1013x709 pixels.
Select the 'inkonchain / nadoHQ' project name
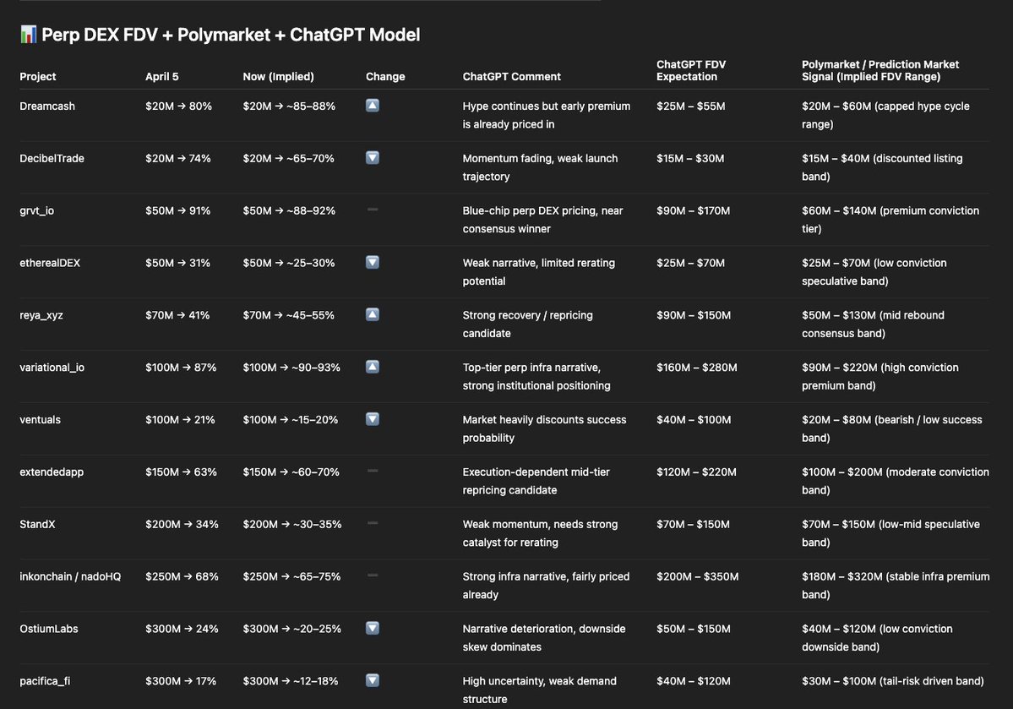click(70, 576)
